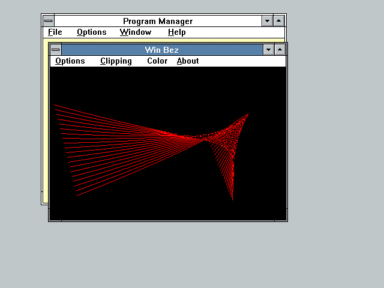Open the Window menu in Program Manager

click(x=136, y=32)
